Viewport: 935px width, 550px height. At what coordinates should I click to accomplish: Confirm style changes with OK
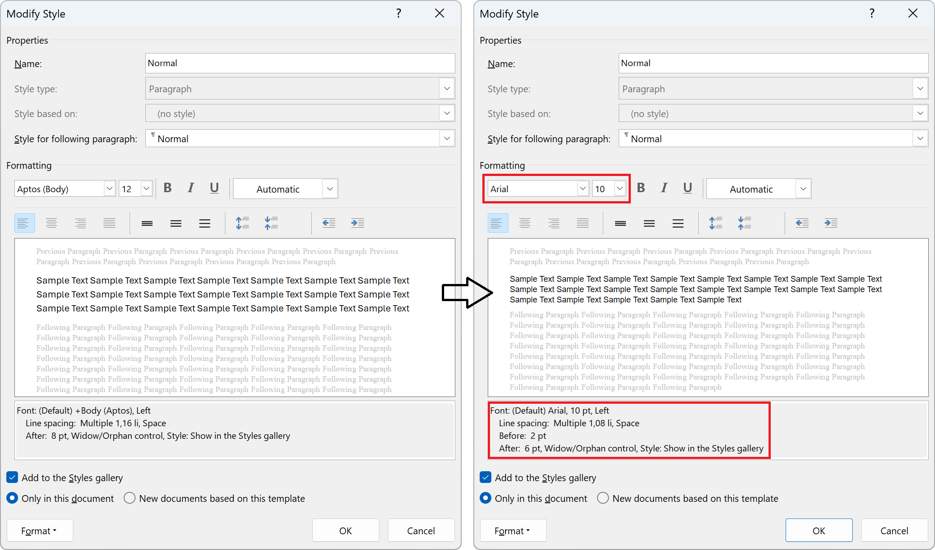(x=346, y=530)
